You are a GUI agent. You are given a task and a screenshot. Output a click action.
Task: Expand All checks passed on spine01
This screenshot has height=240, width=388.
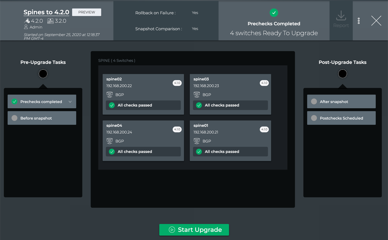pos(230,152)
